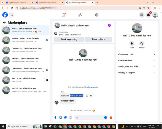Image resolution: width=162 pixels, height=129 pixels.
Task: Open the $710 listing details in header
Action: pos(70,35)
